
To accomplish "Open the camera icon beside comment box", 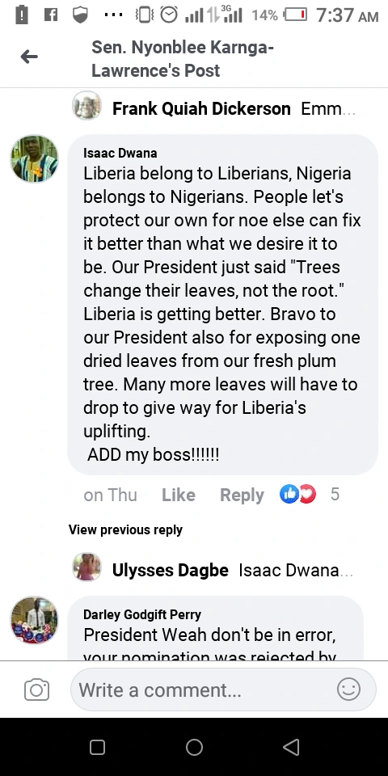I will tap(36, 690).
